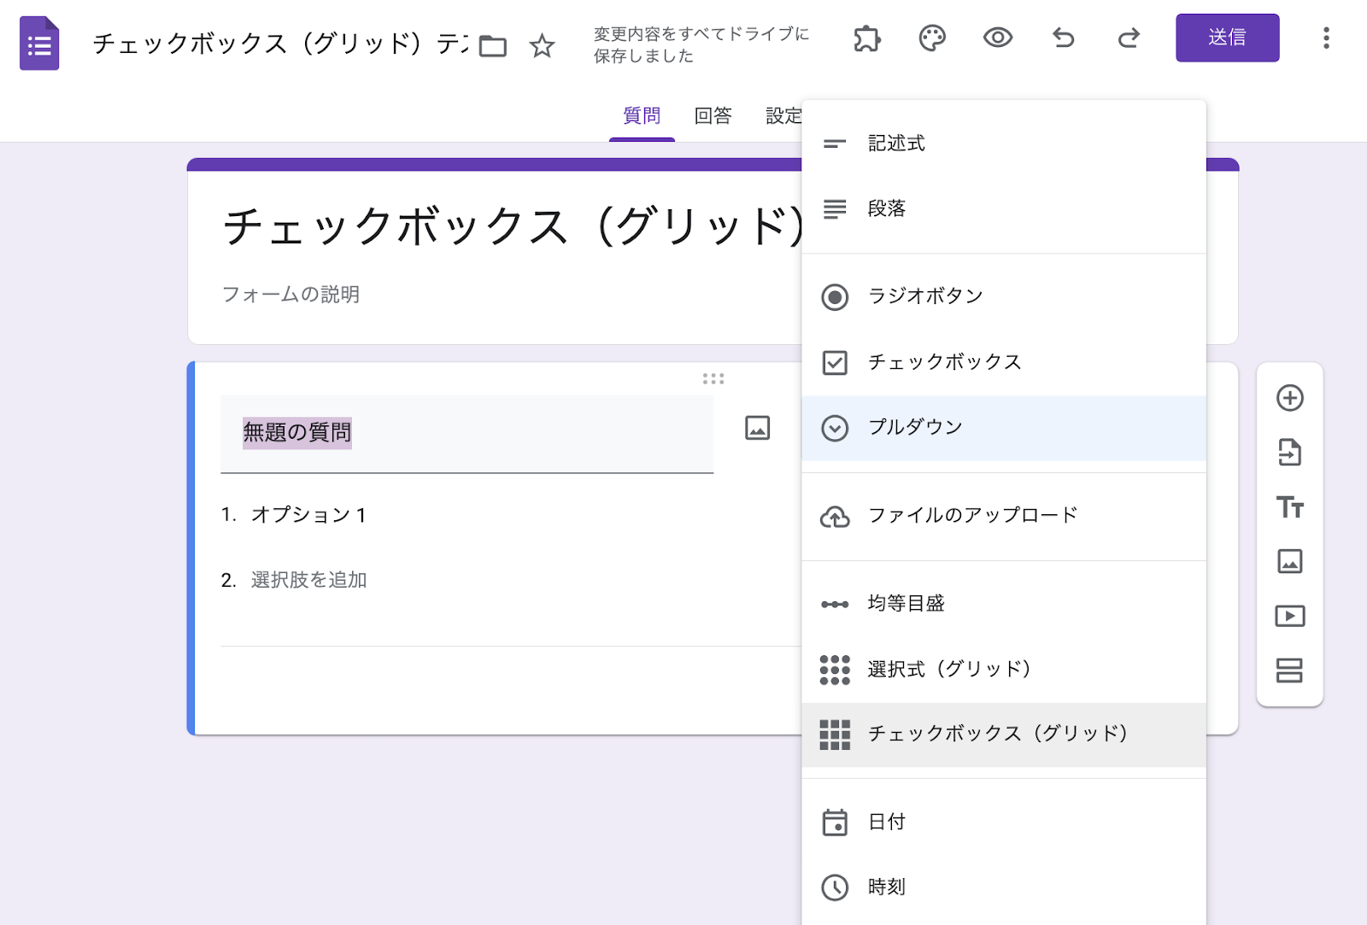Switch to the 回答 tab
This screenshot has width=1367, height=925.
coord(713,116)
